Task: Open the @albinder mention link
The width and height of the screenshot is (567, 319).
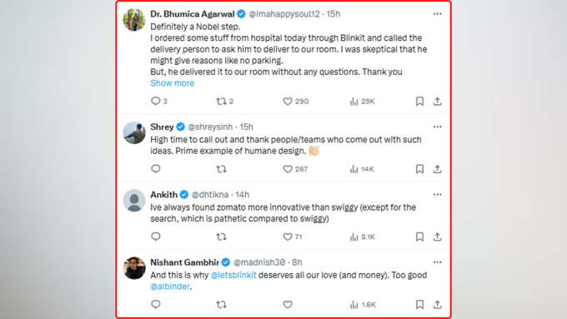Action: [x=169, y=287]
